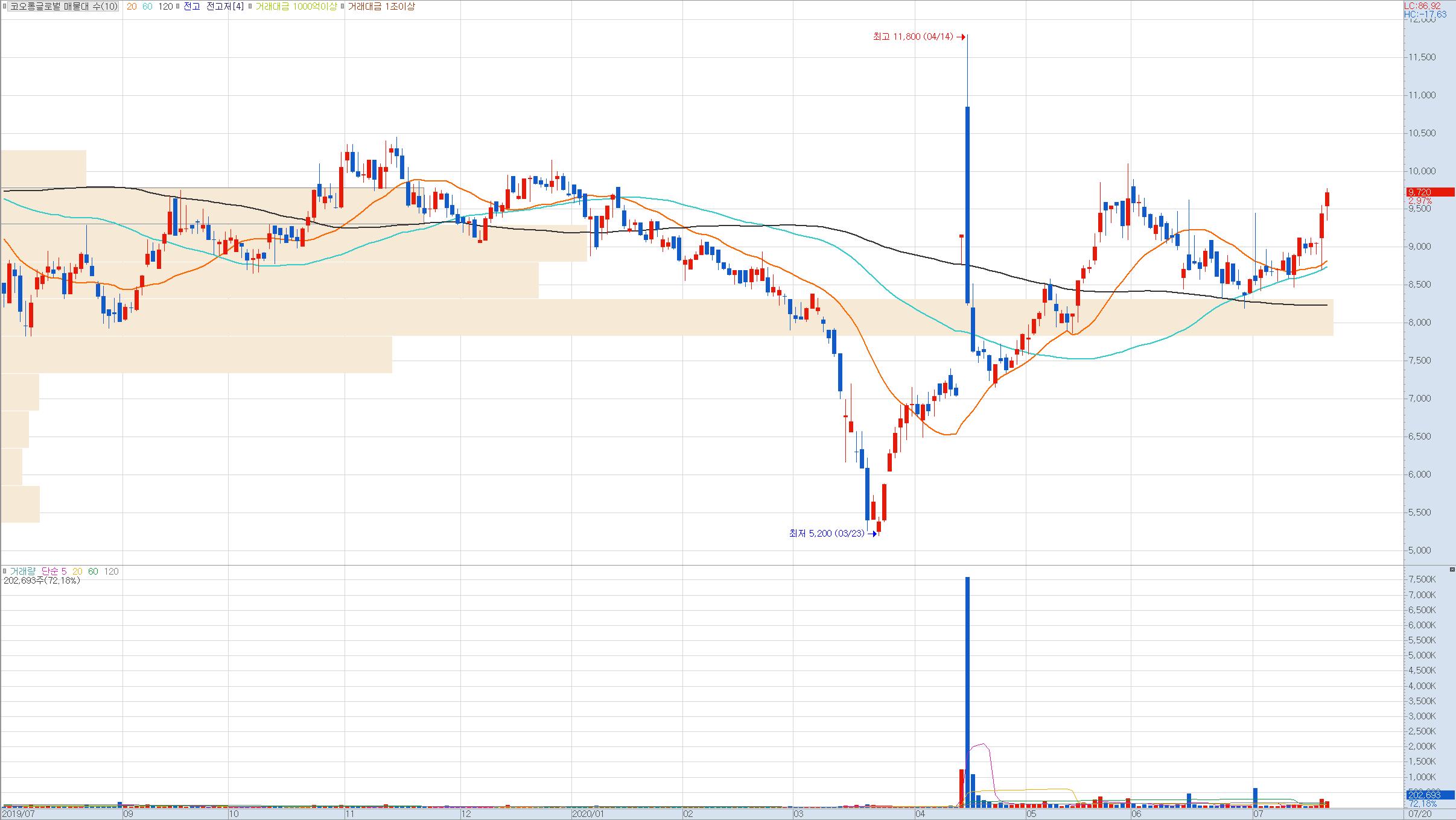Screen dimensions: 1456x820
Task: Close the volume panel with X icon
Action: [x=1452, y=569]
